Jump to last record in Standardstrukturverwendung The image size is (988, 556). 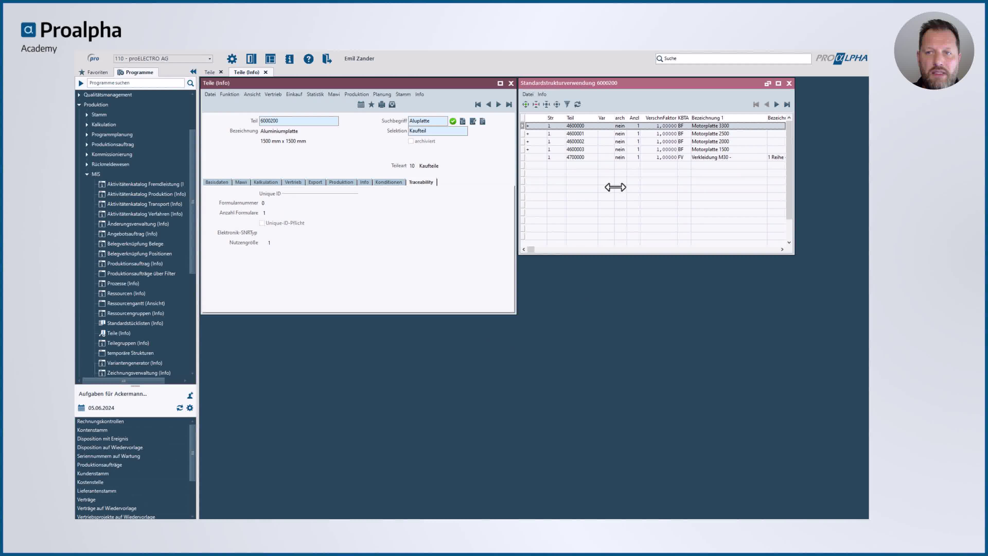(787, 104)
